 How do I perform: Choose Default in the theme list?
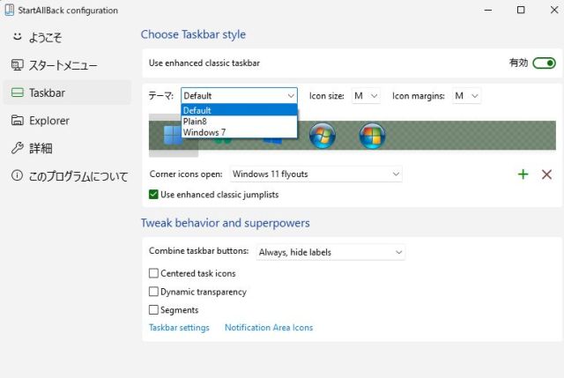239,110
